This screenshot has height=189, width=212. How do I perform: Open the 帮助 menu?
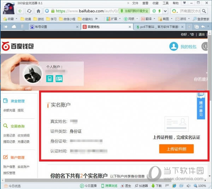point(176,3)
